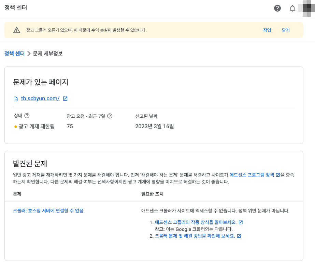The width and height of the screenshot is (315, 265).
Task: Click the orange status dot by 광고 게재 제한됨
Action: click(15, 127)
